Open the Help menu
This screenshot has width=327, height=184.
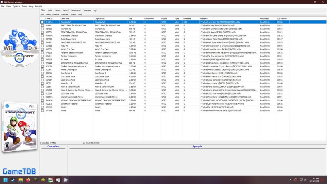pyautogui.click(x=31, y=6)
